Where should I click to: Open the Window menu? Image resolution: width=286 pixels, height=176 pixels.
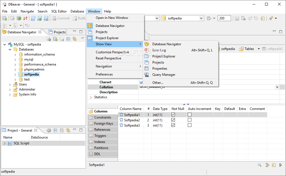pyautogui.click(x=94, y=11)
